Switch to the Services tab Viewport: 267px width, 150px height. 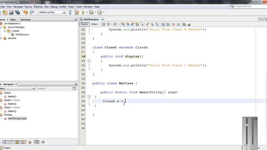point(25,20)
